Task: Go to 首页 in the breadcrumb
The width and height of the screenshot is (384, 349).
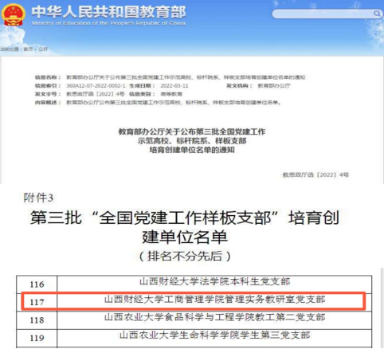Action: [28, 49]
